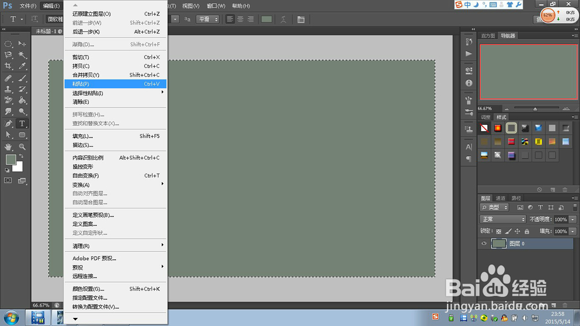Image resolution: width=580 pixels, height=326 pixels.
Task: Switch to the 路径 tab
Action: [516, 198]
